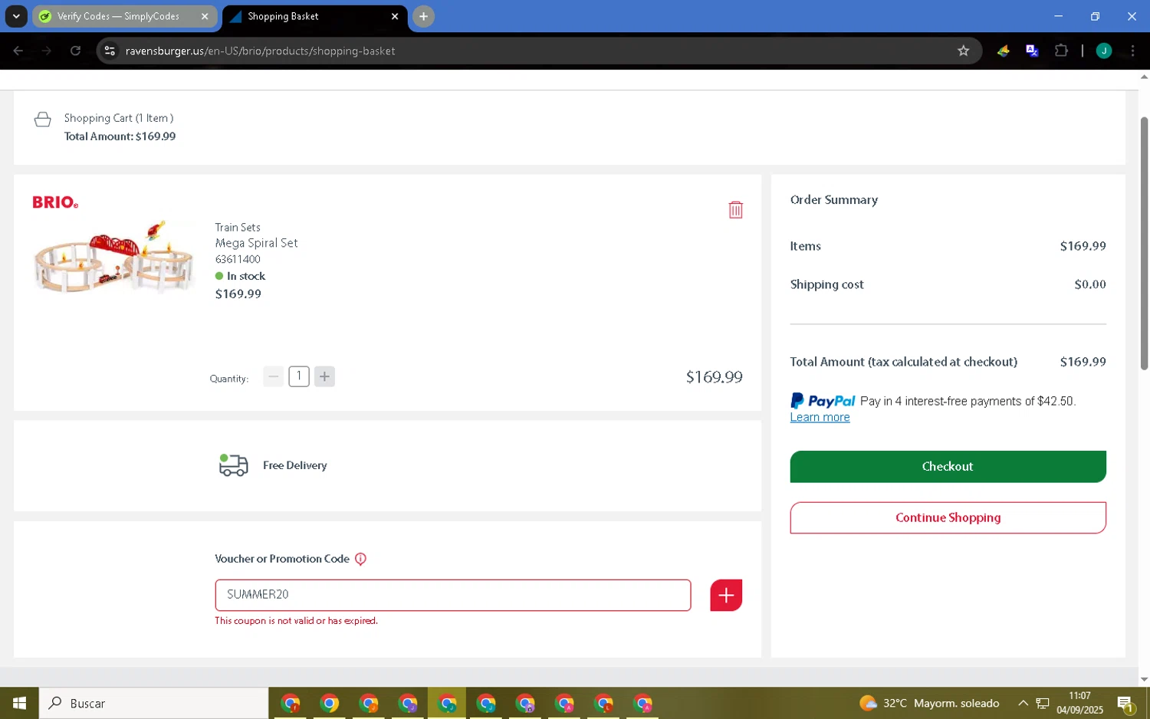Open the Extensions puzzle menu
1150x719 pixels.
(1061, 51)
